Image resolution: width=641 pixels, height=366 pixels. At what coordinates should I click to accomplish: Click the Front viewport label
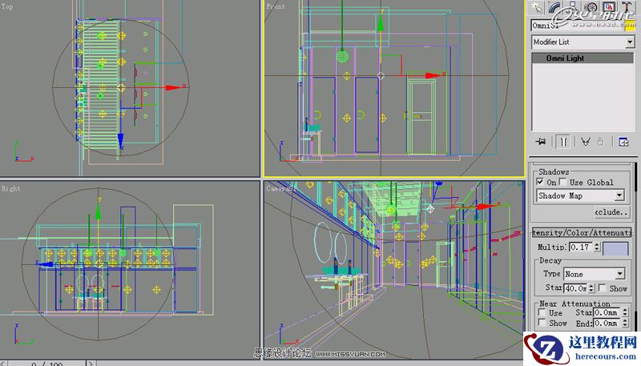click(276, 6)
